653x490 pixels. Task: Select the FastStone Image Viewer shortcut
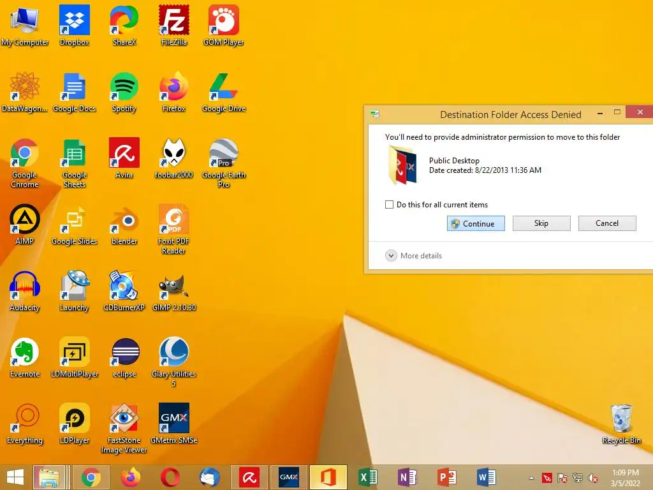124,428
